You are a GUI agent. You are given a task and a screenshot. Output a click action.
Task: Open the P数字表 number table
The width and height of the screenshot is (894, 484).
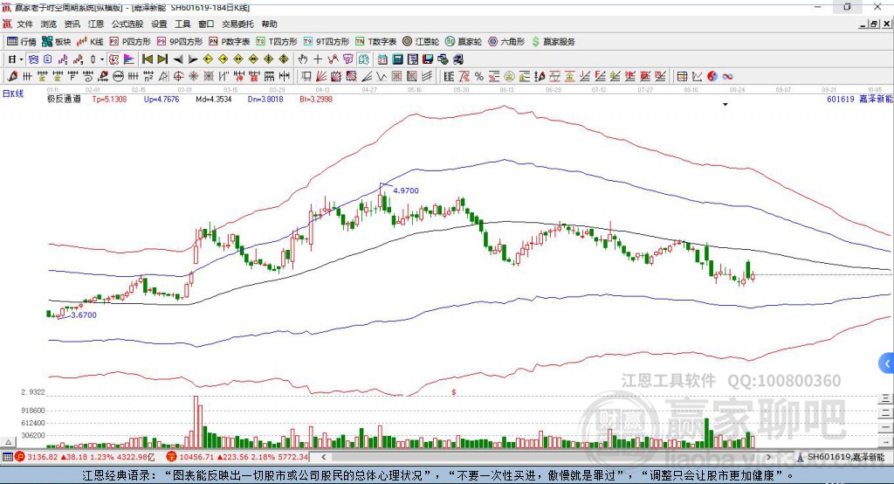230,42
